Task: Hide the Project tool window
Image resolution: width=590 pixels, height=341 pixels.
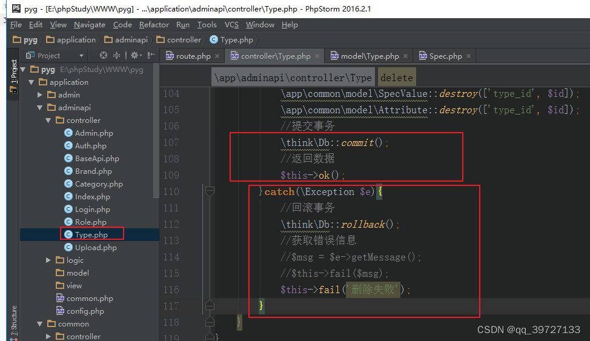Action: 151,56
